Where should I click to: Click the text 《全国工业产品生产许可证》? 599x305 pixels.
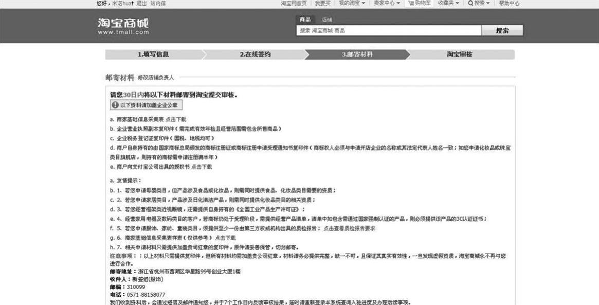(x=268, y=209)
